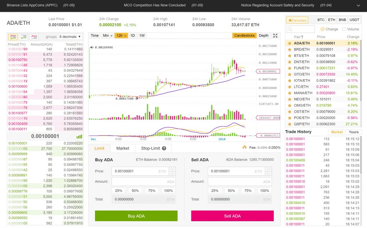The image size is (367, 228).
Task: Select the BTC market tab
Action: click(x=321, y=20)
